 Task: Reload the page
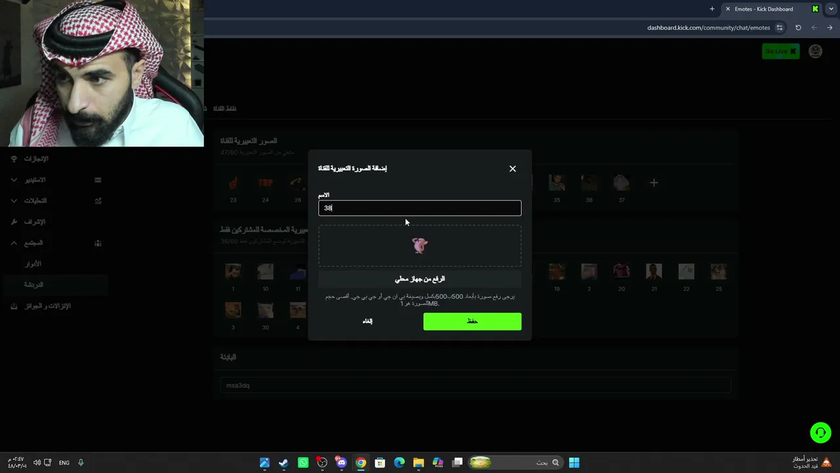pyautogui.click(x=798, y=28)
